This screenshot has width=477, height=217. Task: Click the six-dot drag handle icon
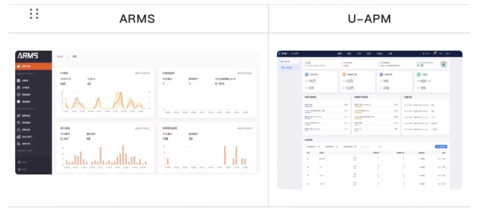[34, 14]
